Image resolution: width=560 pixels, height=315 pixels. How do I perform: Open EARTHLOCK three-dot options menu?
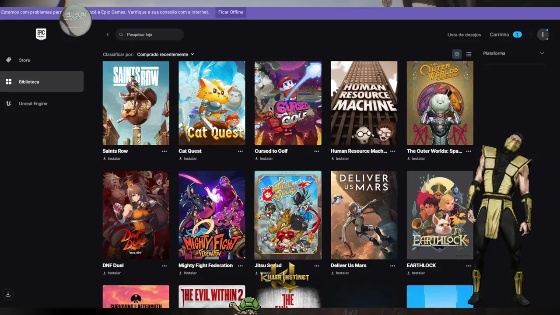(469, 266)
